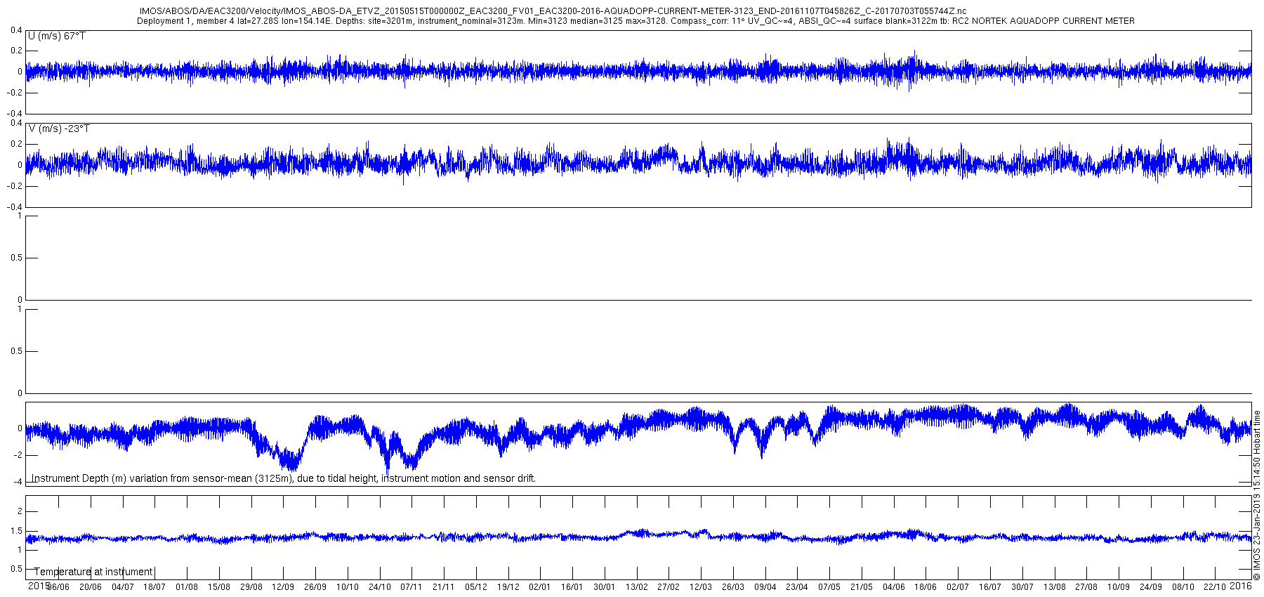Choose the '27/02' date tick label
1264x597 pixels.
[x=669, y=587]
